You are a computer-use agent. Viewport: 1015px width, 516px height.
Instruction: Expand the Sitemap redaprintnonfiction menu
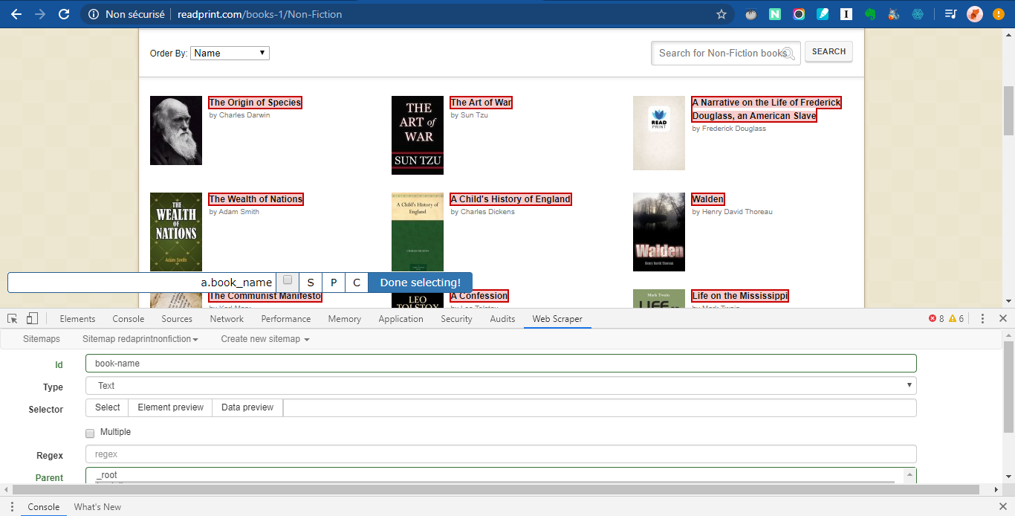click(140, 339)
